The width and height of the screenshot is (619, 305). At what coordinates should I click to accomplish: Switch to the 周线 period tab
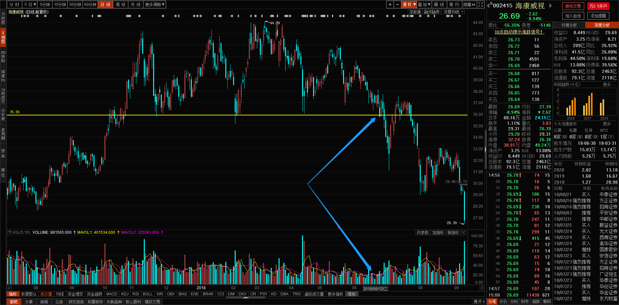coord(121,5)
